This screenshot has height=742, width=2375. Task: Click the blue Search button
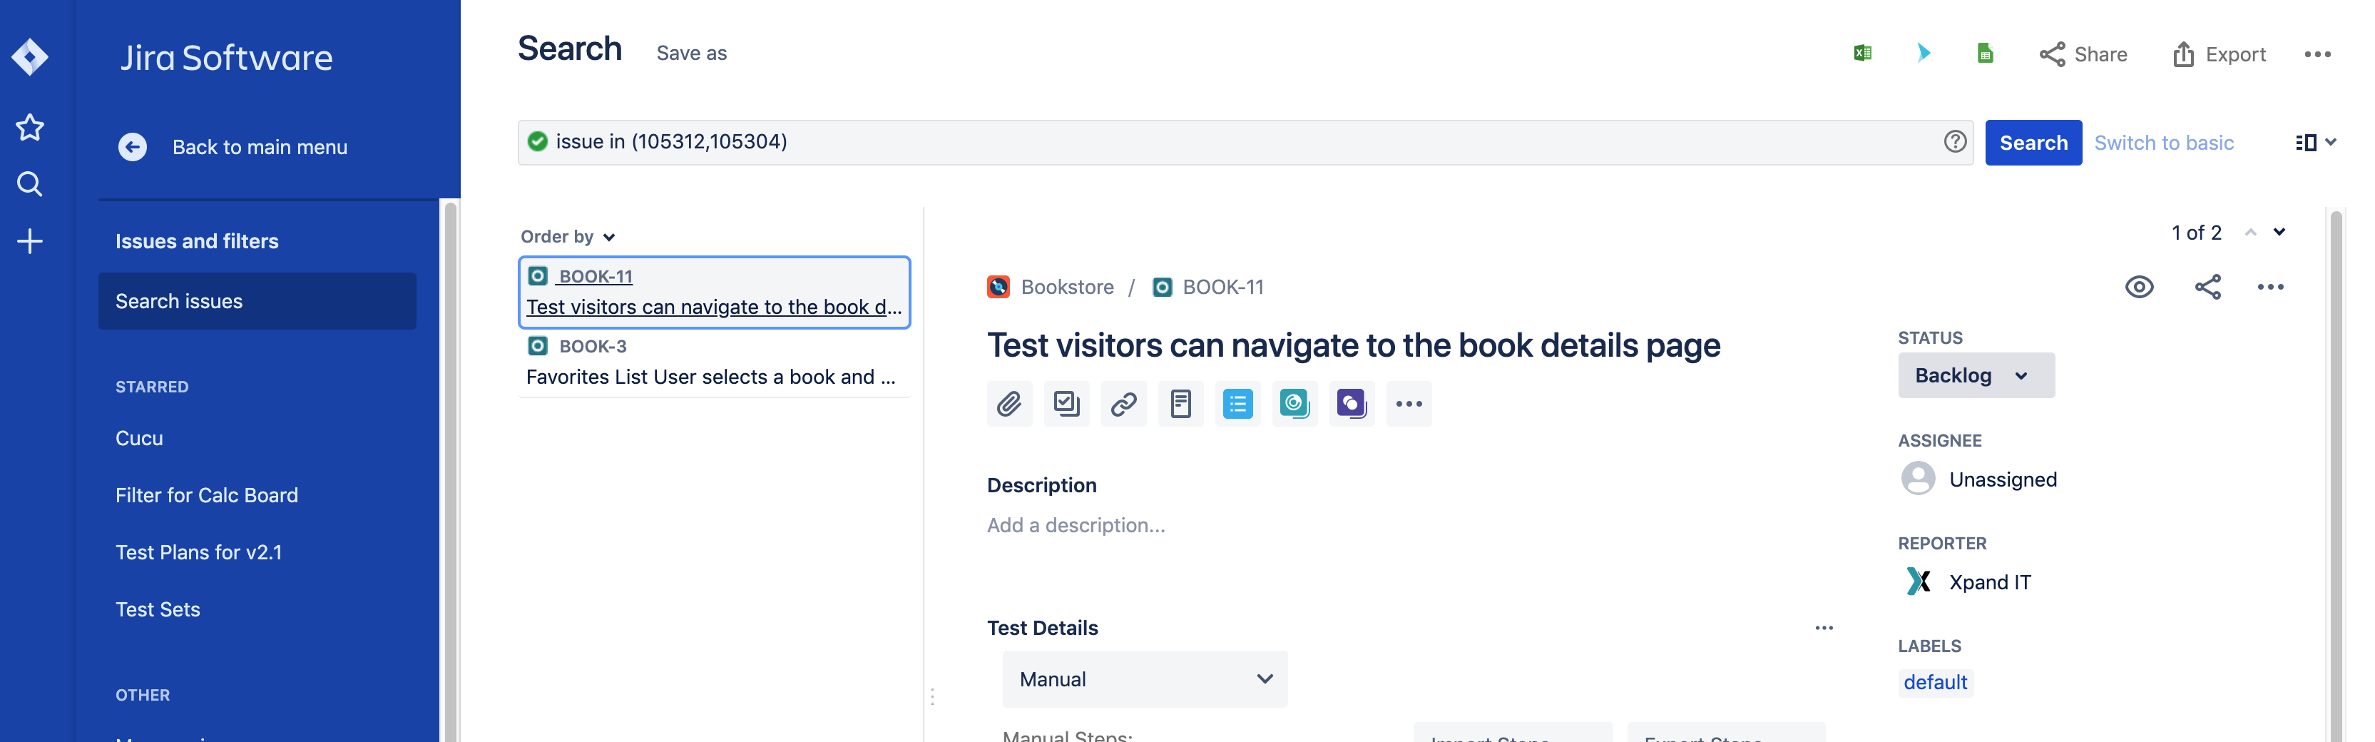click(x=2033, y=143)
